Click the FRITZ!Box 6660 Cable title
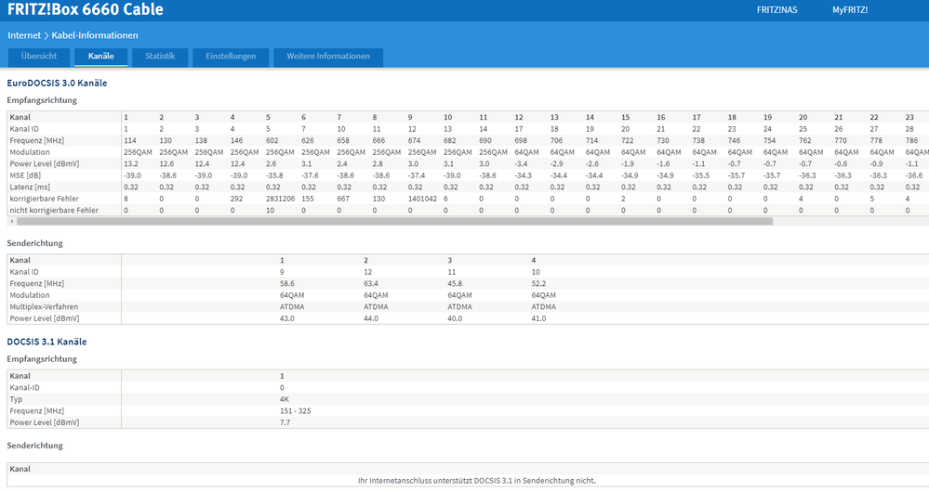 pos(86,9)
